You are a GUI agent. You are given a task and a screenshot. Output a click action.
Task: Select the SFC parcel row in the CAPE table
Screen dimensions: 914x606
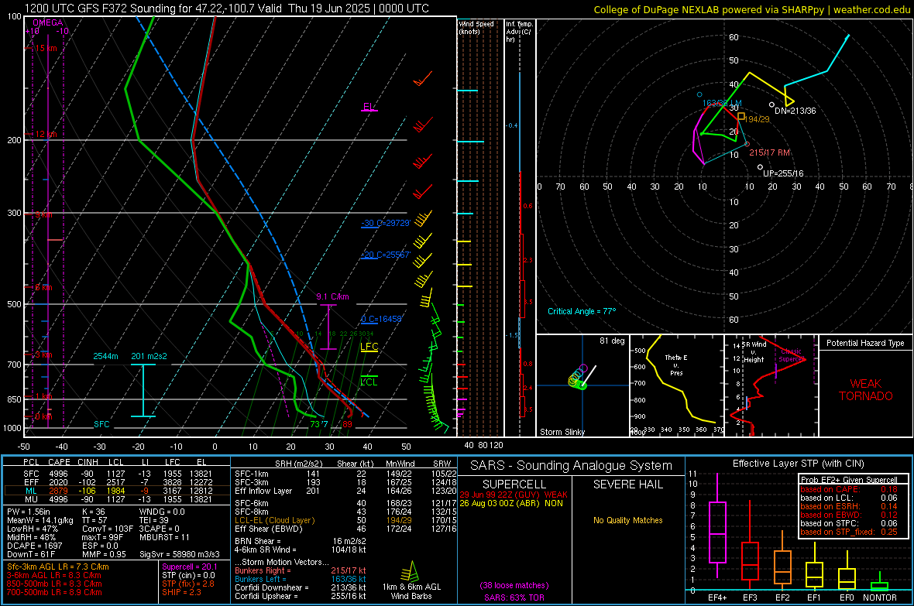[117, 474]
